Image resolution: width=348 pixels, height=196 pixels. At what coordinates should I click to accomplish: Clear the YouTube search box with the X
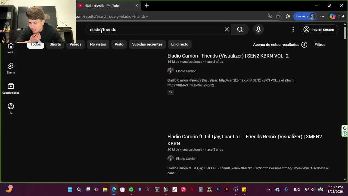(227, 29)
